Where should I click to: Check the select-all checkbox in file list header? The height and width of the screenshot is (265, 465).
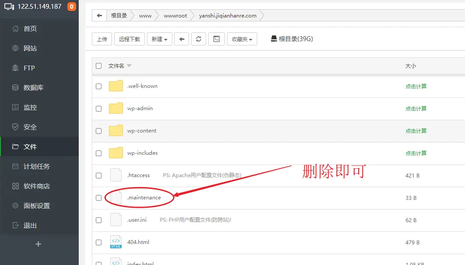(98, 66)
